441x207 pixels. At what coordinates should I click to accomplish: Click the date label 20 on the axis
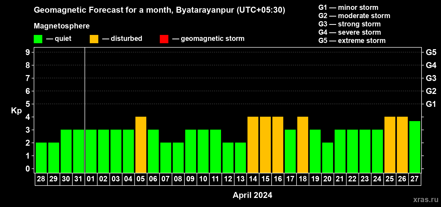point(327,179)
